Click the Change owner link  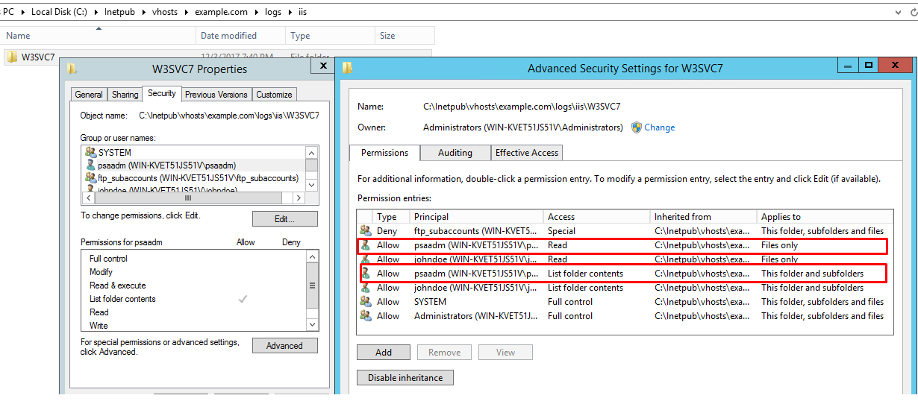pos(659,127)
